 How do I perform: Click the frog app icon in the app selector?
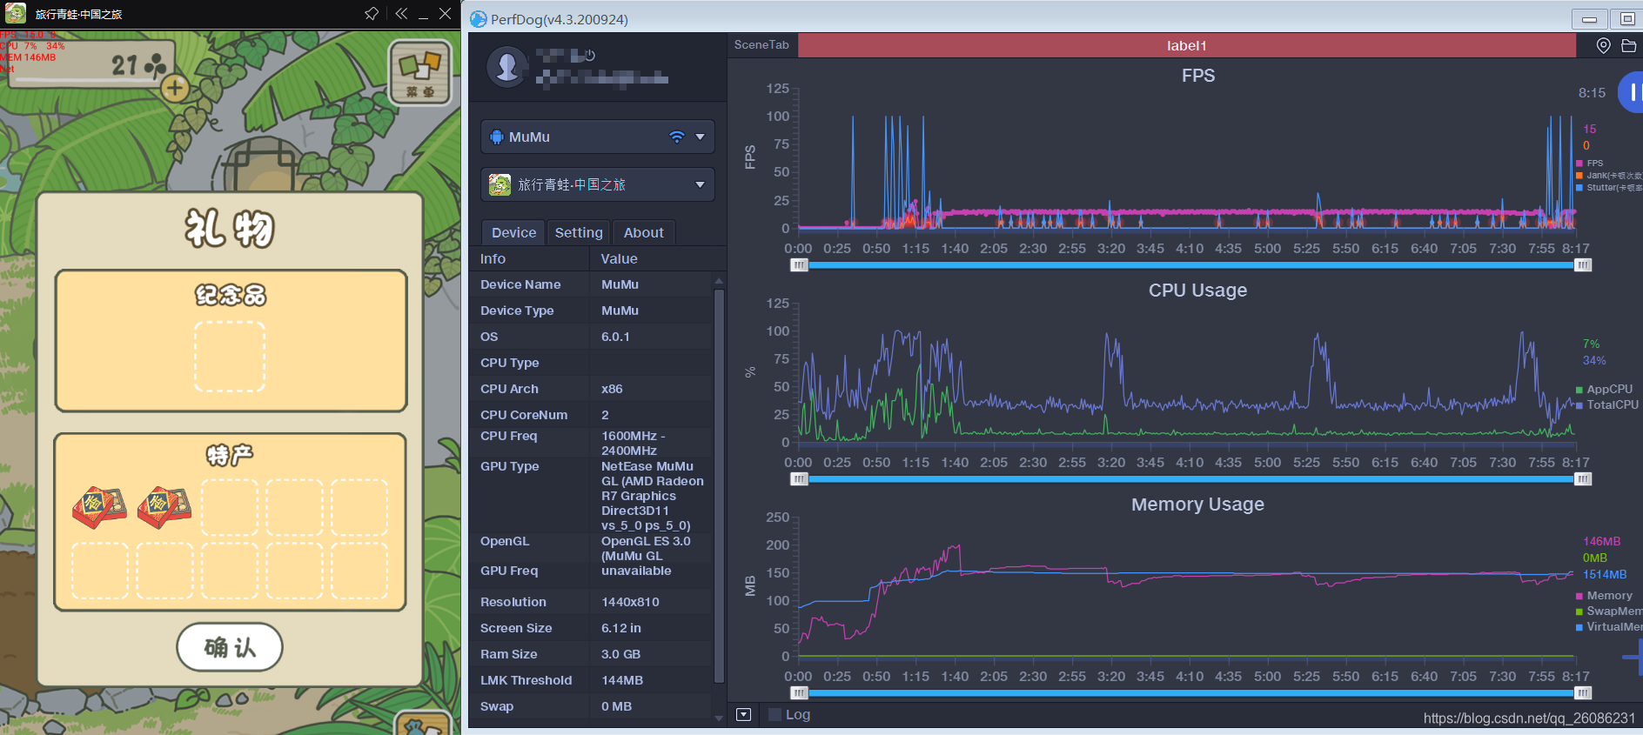point(500,184)
